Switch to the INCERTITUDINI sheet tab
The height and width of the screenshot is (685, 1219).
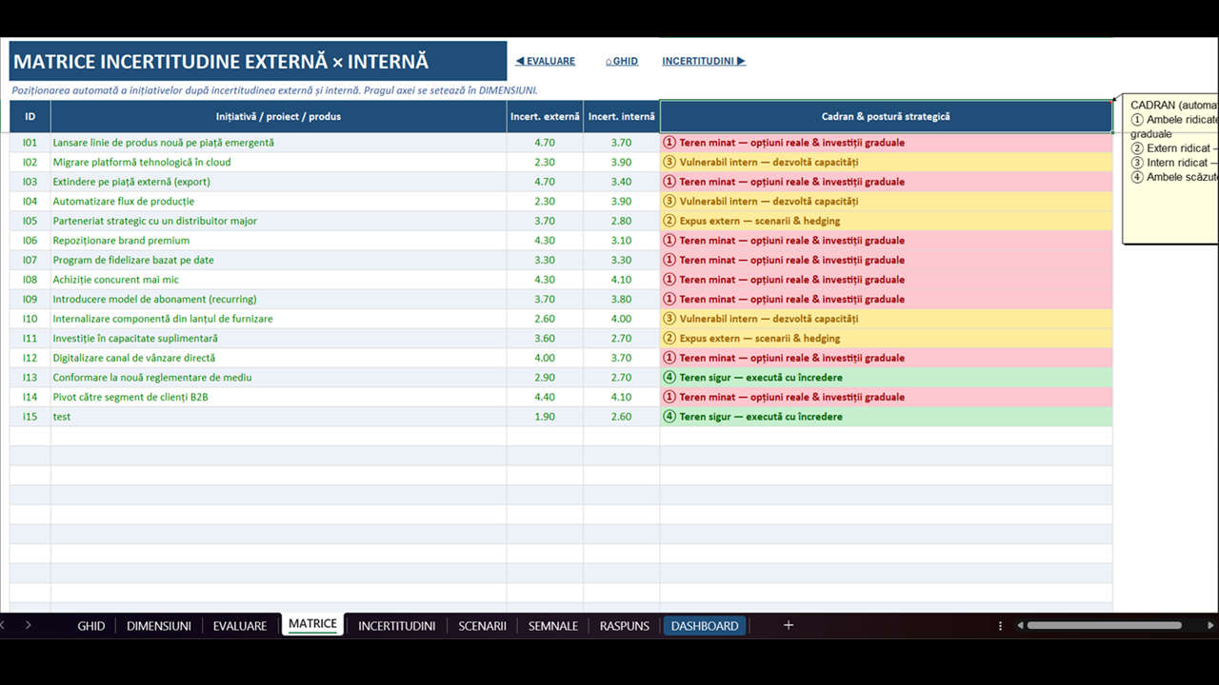click(397, 625)
